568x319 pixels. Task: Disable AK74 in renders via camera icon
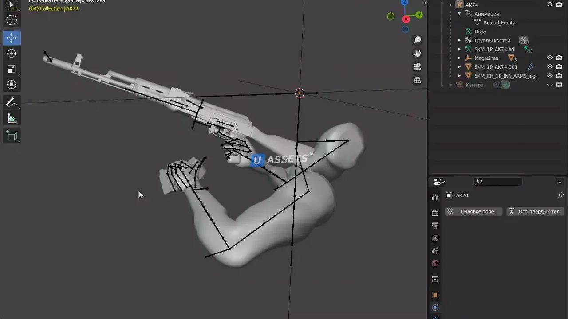pyautogui.click(x=559, y=4)
